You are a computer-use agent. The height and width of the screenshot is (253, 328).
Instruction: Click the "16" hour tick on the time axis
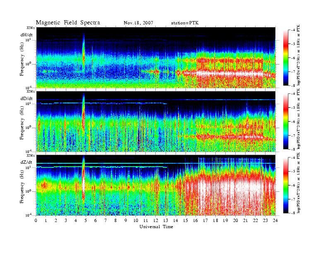tap(195, 220)
